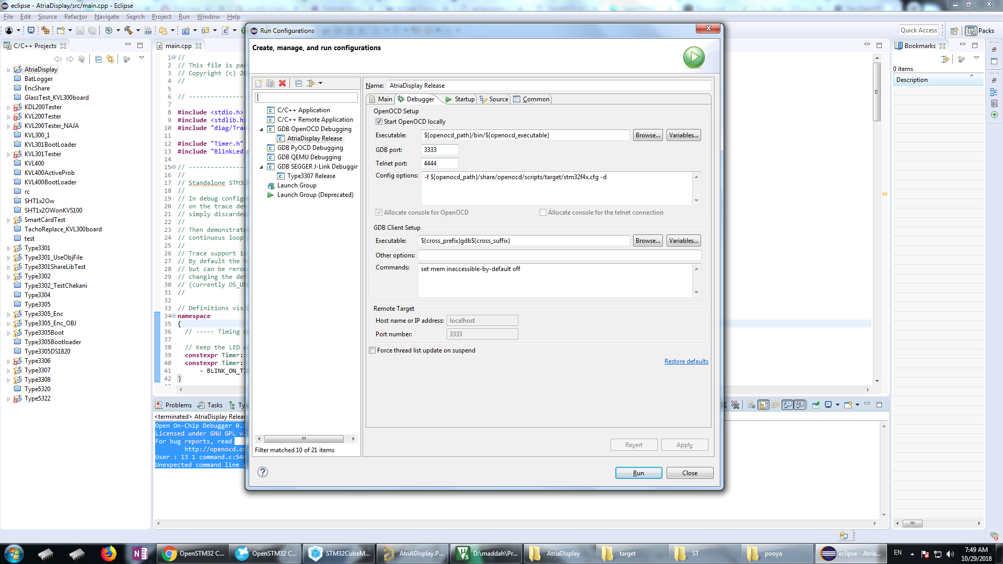Image resolution: width=1003 pixels, height=564 pixels.
Task: Delete selected launch configuration with red X
Action: point(283,83)
